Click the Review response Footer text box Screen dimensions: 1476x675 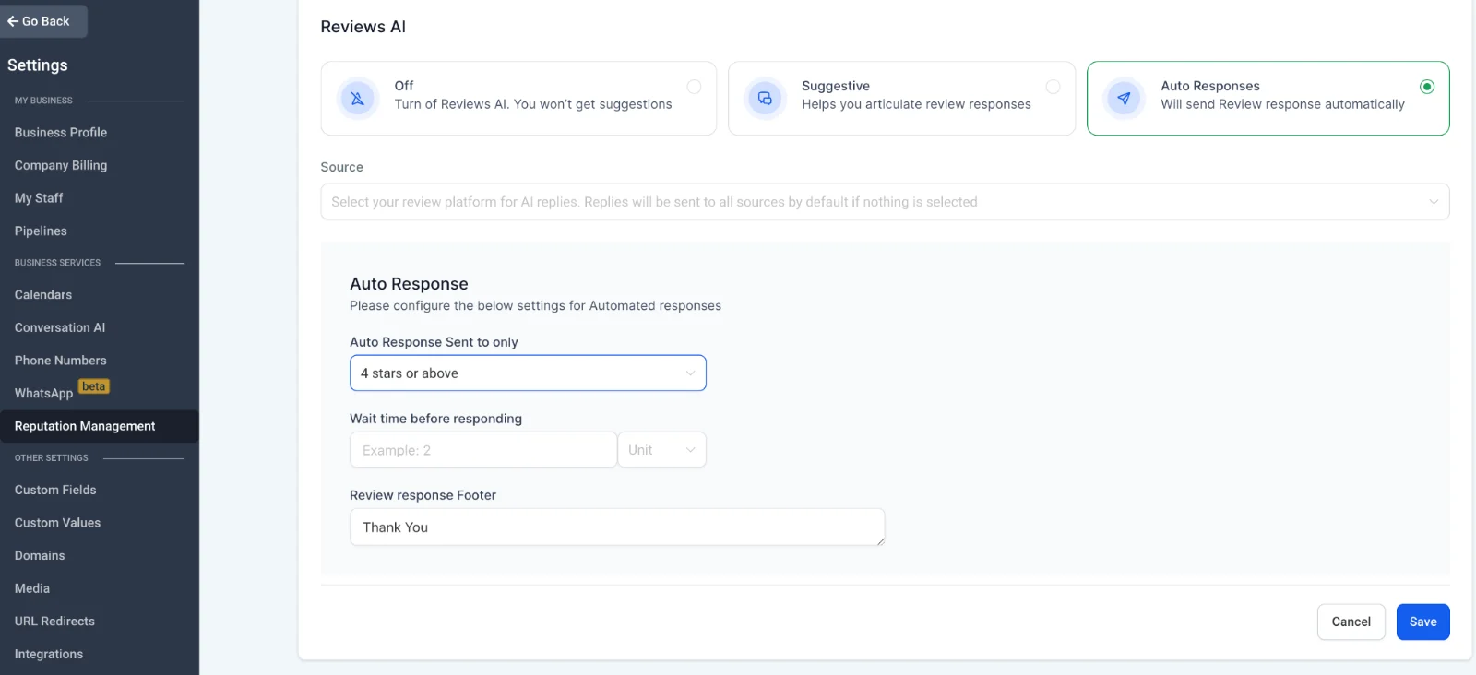[617, 527]
